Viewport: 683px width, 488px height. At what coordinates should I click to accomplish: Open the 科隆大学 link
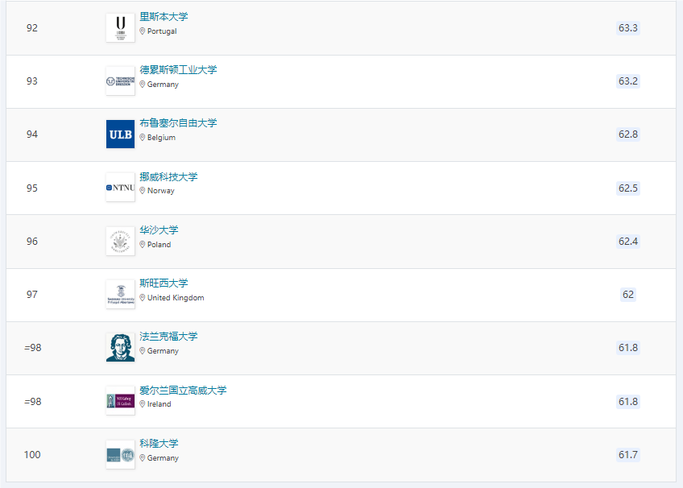(159, 444)
